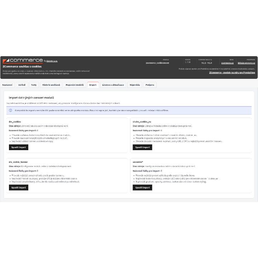
Task: Click the info@zcommerce.cz support link
Action: click(246, 63)
